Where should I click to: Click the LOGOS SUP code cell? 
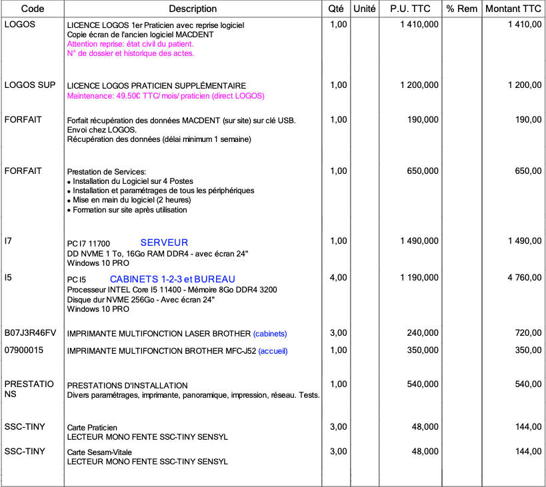[30, 85]
